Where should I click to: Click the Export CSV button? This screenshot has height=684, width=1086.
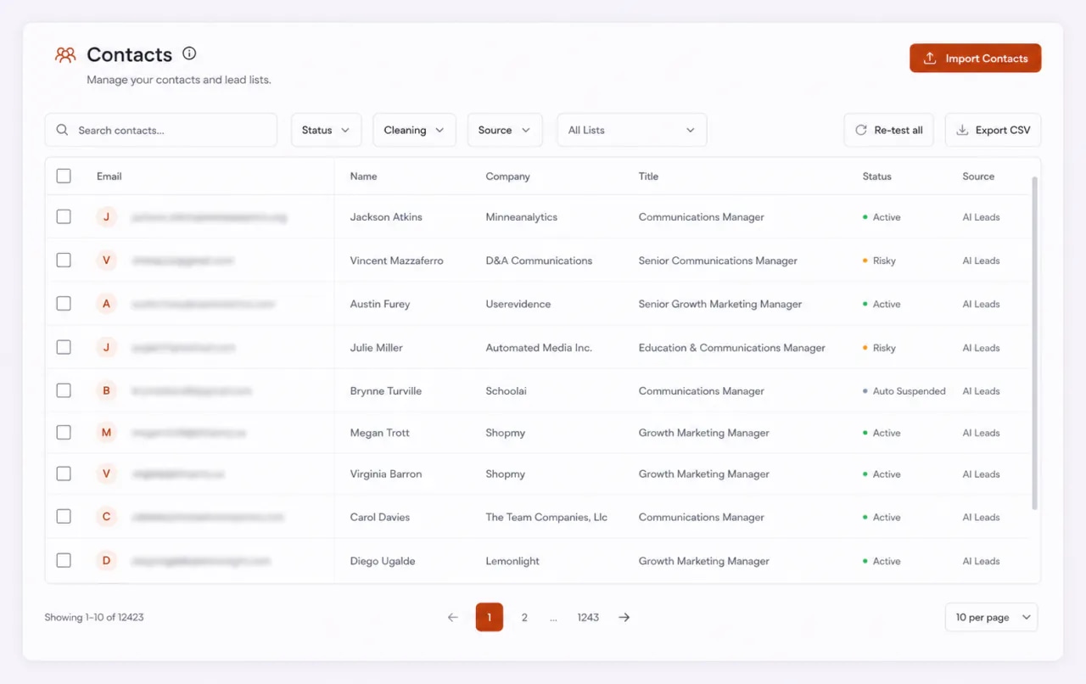(x=993, y=130)
